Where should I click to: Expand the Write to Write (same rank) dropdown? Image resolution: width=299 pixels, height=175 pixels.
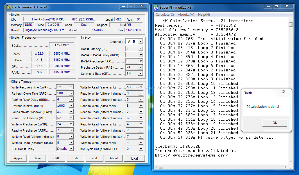pyautogui.click(x=141, y=143)
